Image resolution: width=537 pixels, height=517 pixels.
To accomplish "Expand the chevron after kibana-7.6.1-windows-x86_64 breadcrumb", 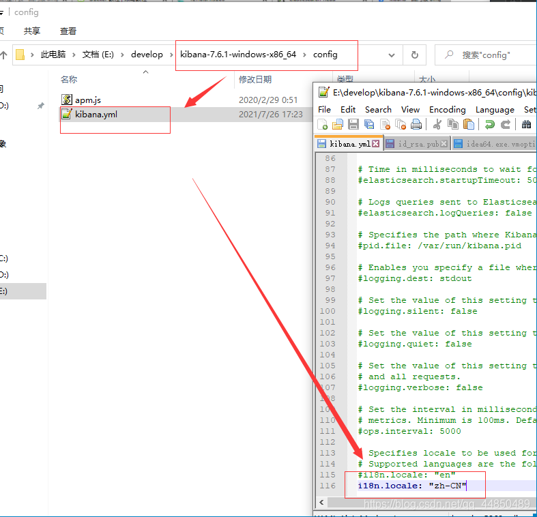I will pyautogui.click(x=304, y=55).
